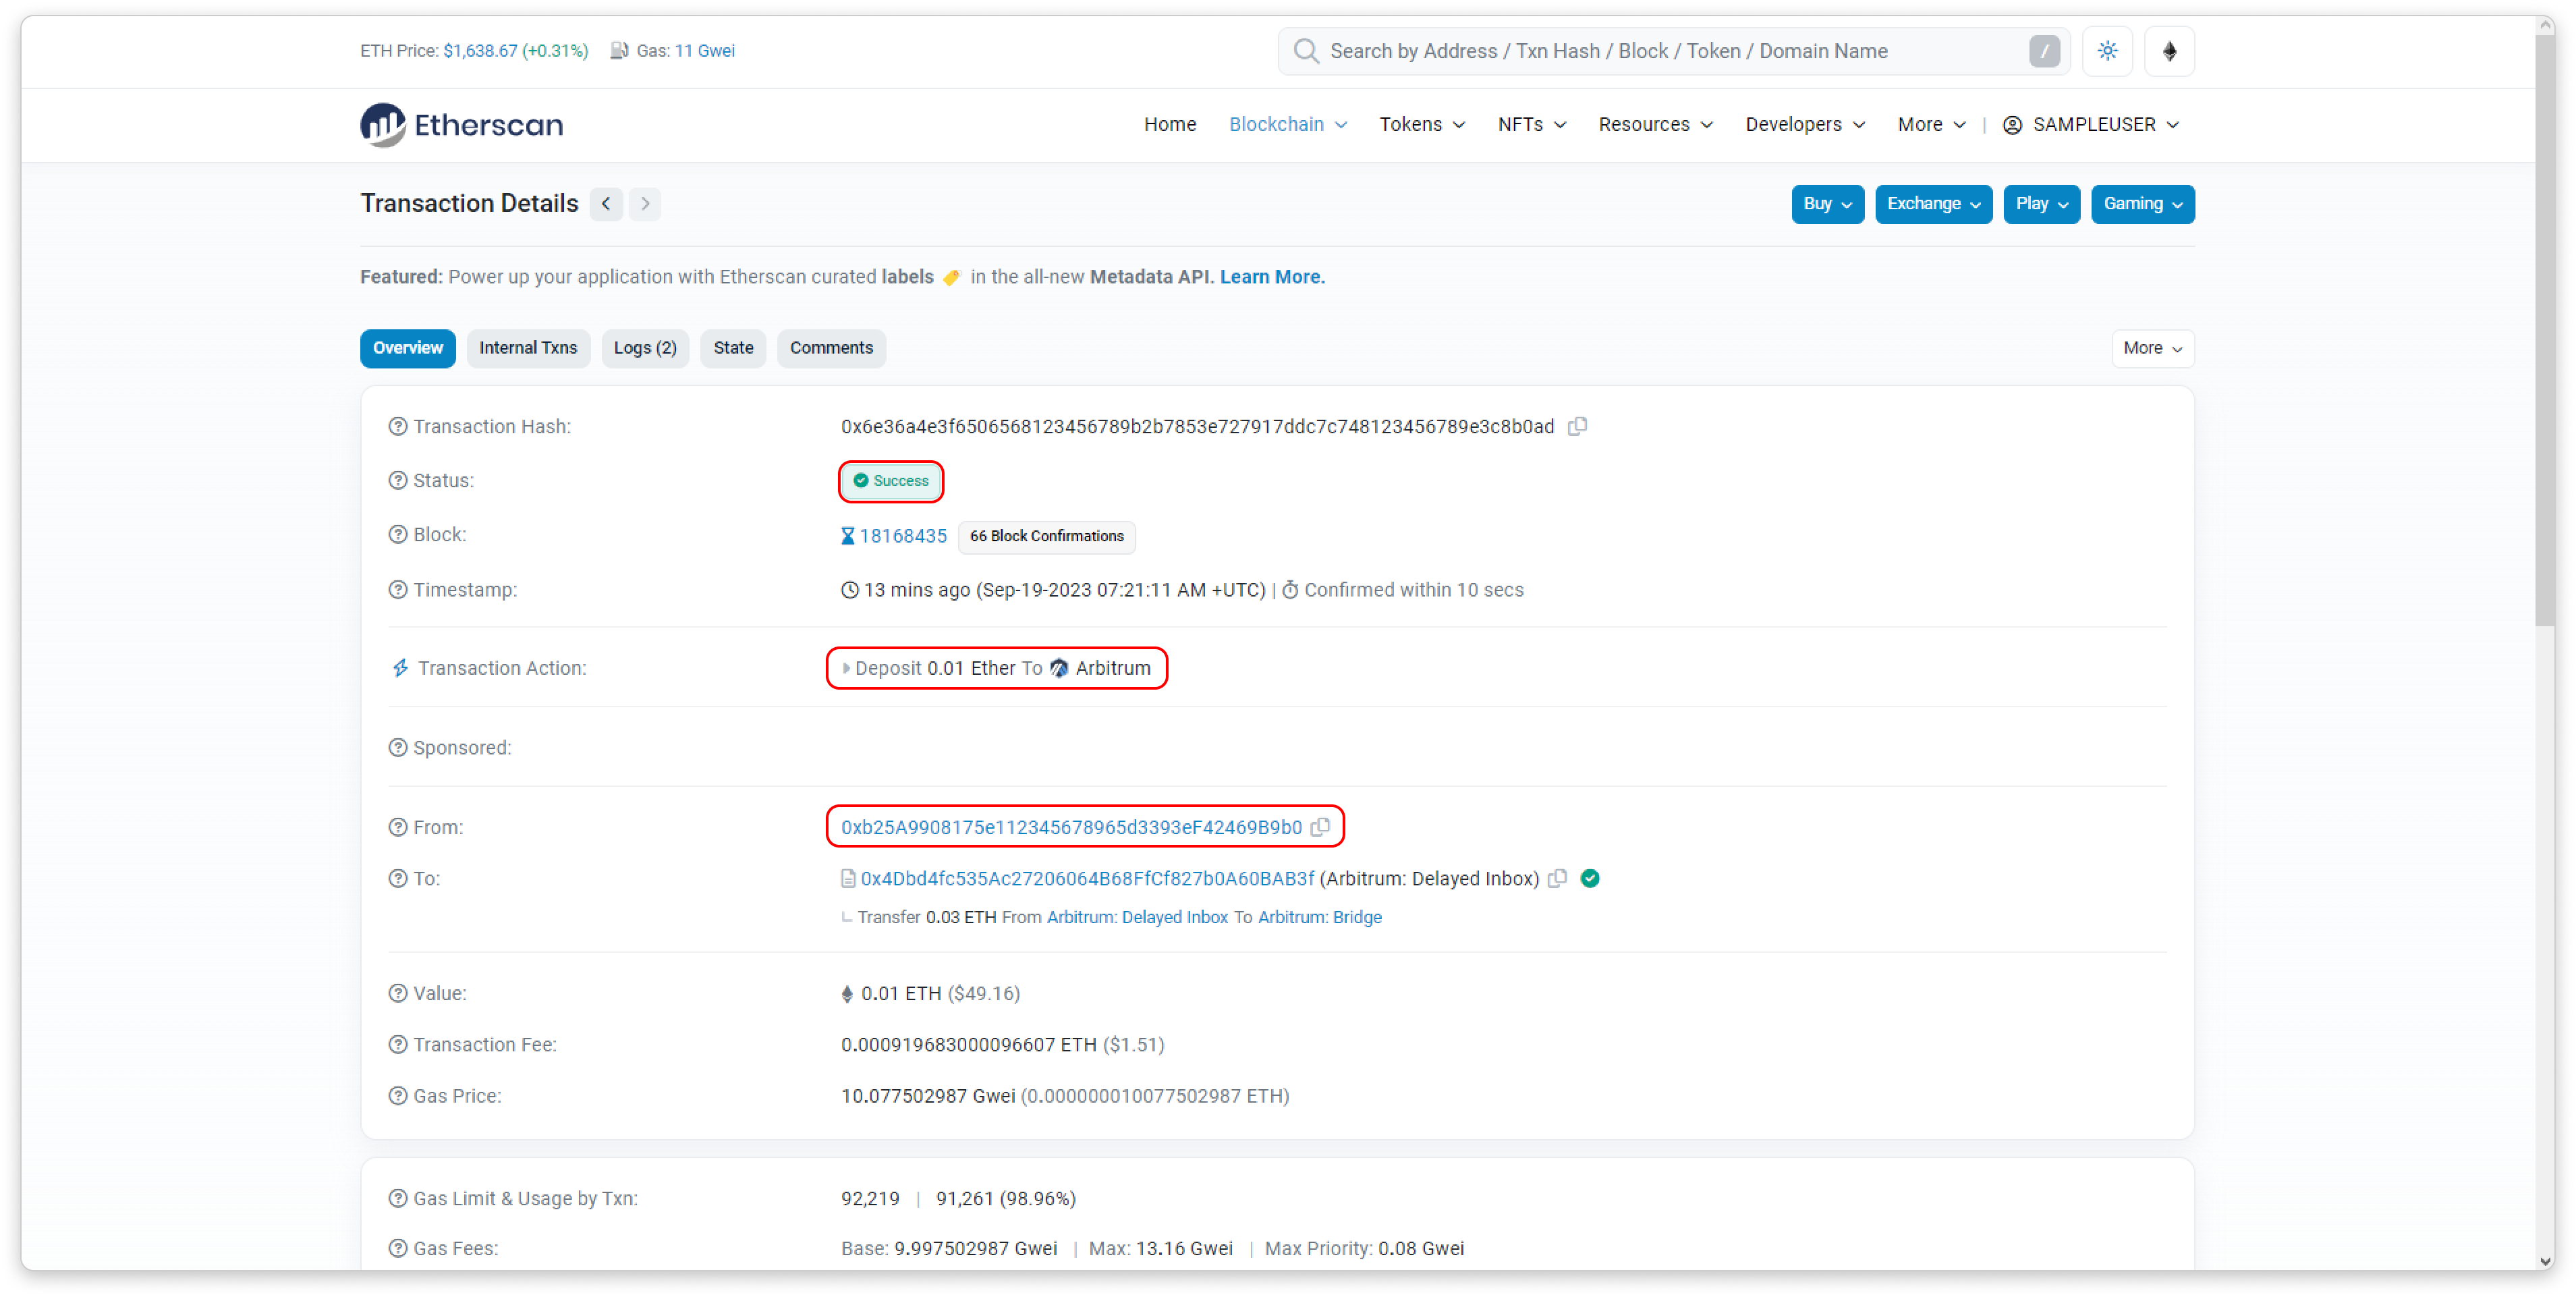Copy the To address via copy icon
This screenshot has width=2576, height=1297.
click(x=1557, y=879)
